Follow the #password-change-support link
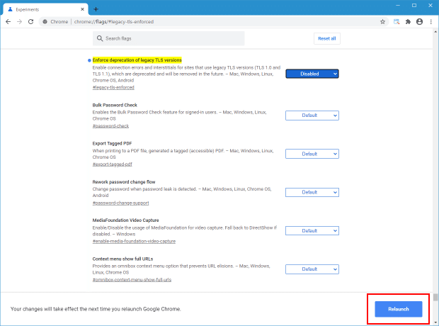The height and width of the screenshot is (326, 439). [x=120, y=203]
